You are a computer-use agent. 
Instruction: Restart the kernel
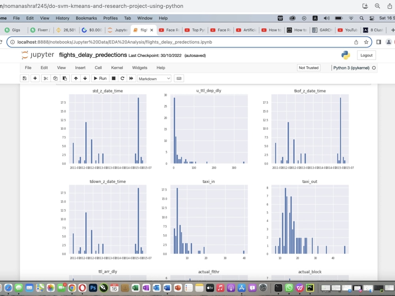pos(122,78)
